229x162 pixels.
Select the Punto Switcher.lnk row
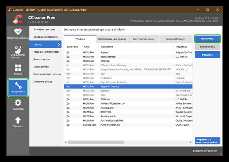[128, 125]
